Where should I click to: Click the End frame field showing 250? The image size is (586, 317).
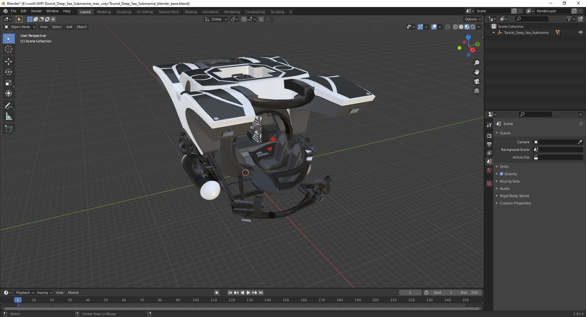[x=469, y=293]
